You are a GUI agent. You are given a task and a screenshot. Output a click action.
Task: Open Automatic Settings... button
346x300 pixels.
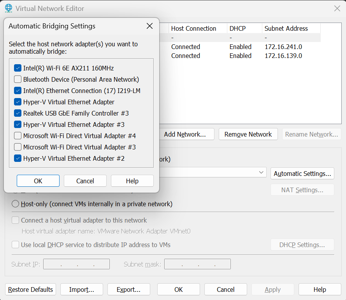pos(302,174)
